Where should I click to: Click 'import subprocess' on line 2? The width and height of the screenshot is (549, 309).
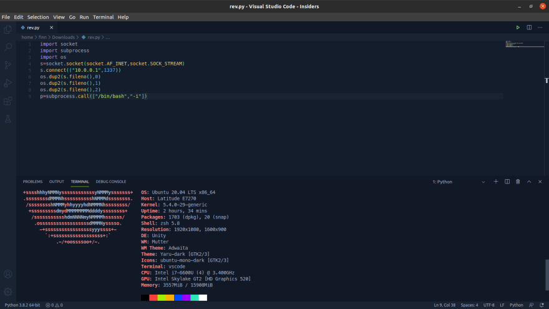(x=65, y=51)
